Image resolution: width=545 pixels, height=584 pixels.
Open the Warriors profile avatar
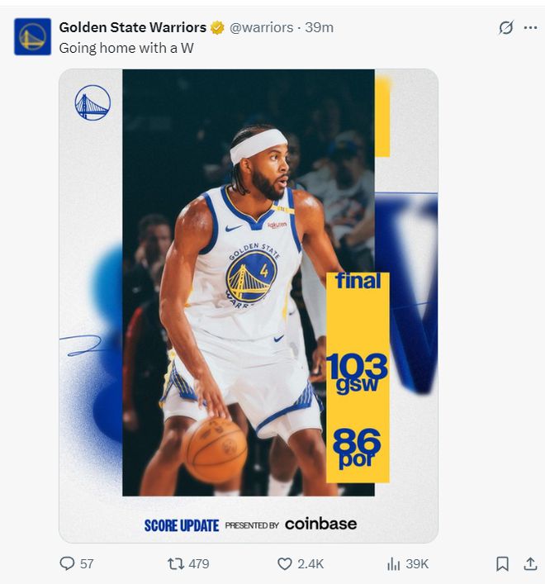32,36
